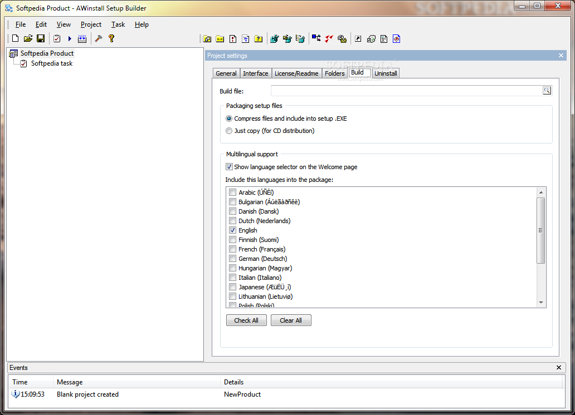Click the Open project folder icon
575x415 pixels.
tap(28, 38)
